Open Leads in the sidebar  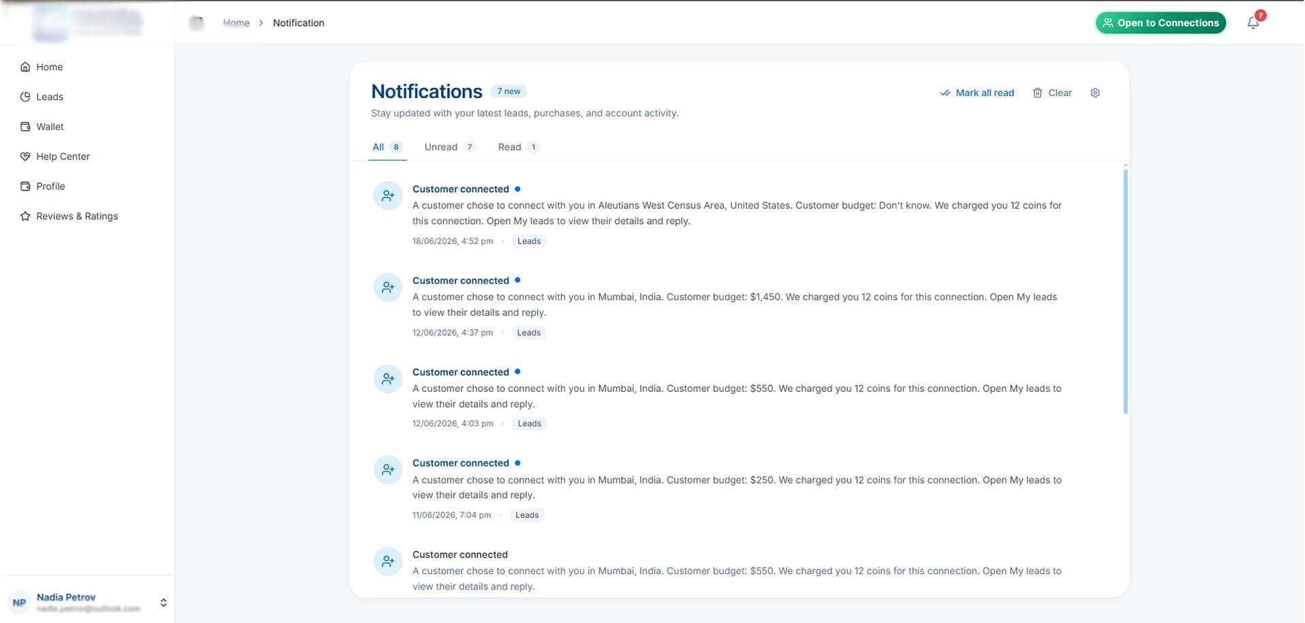click(x=42, y=97)
